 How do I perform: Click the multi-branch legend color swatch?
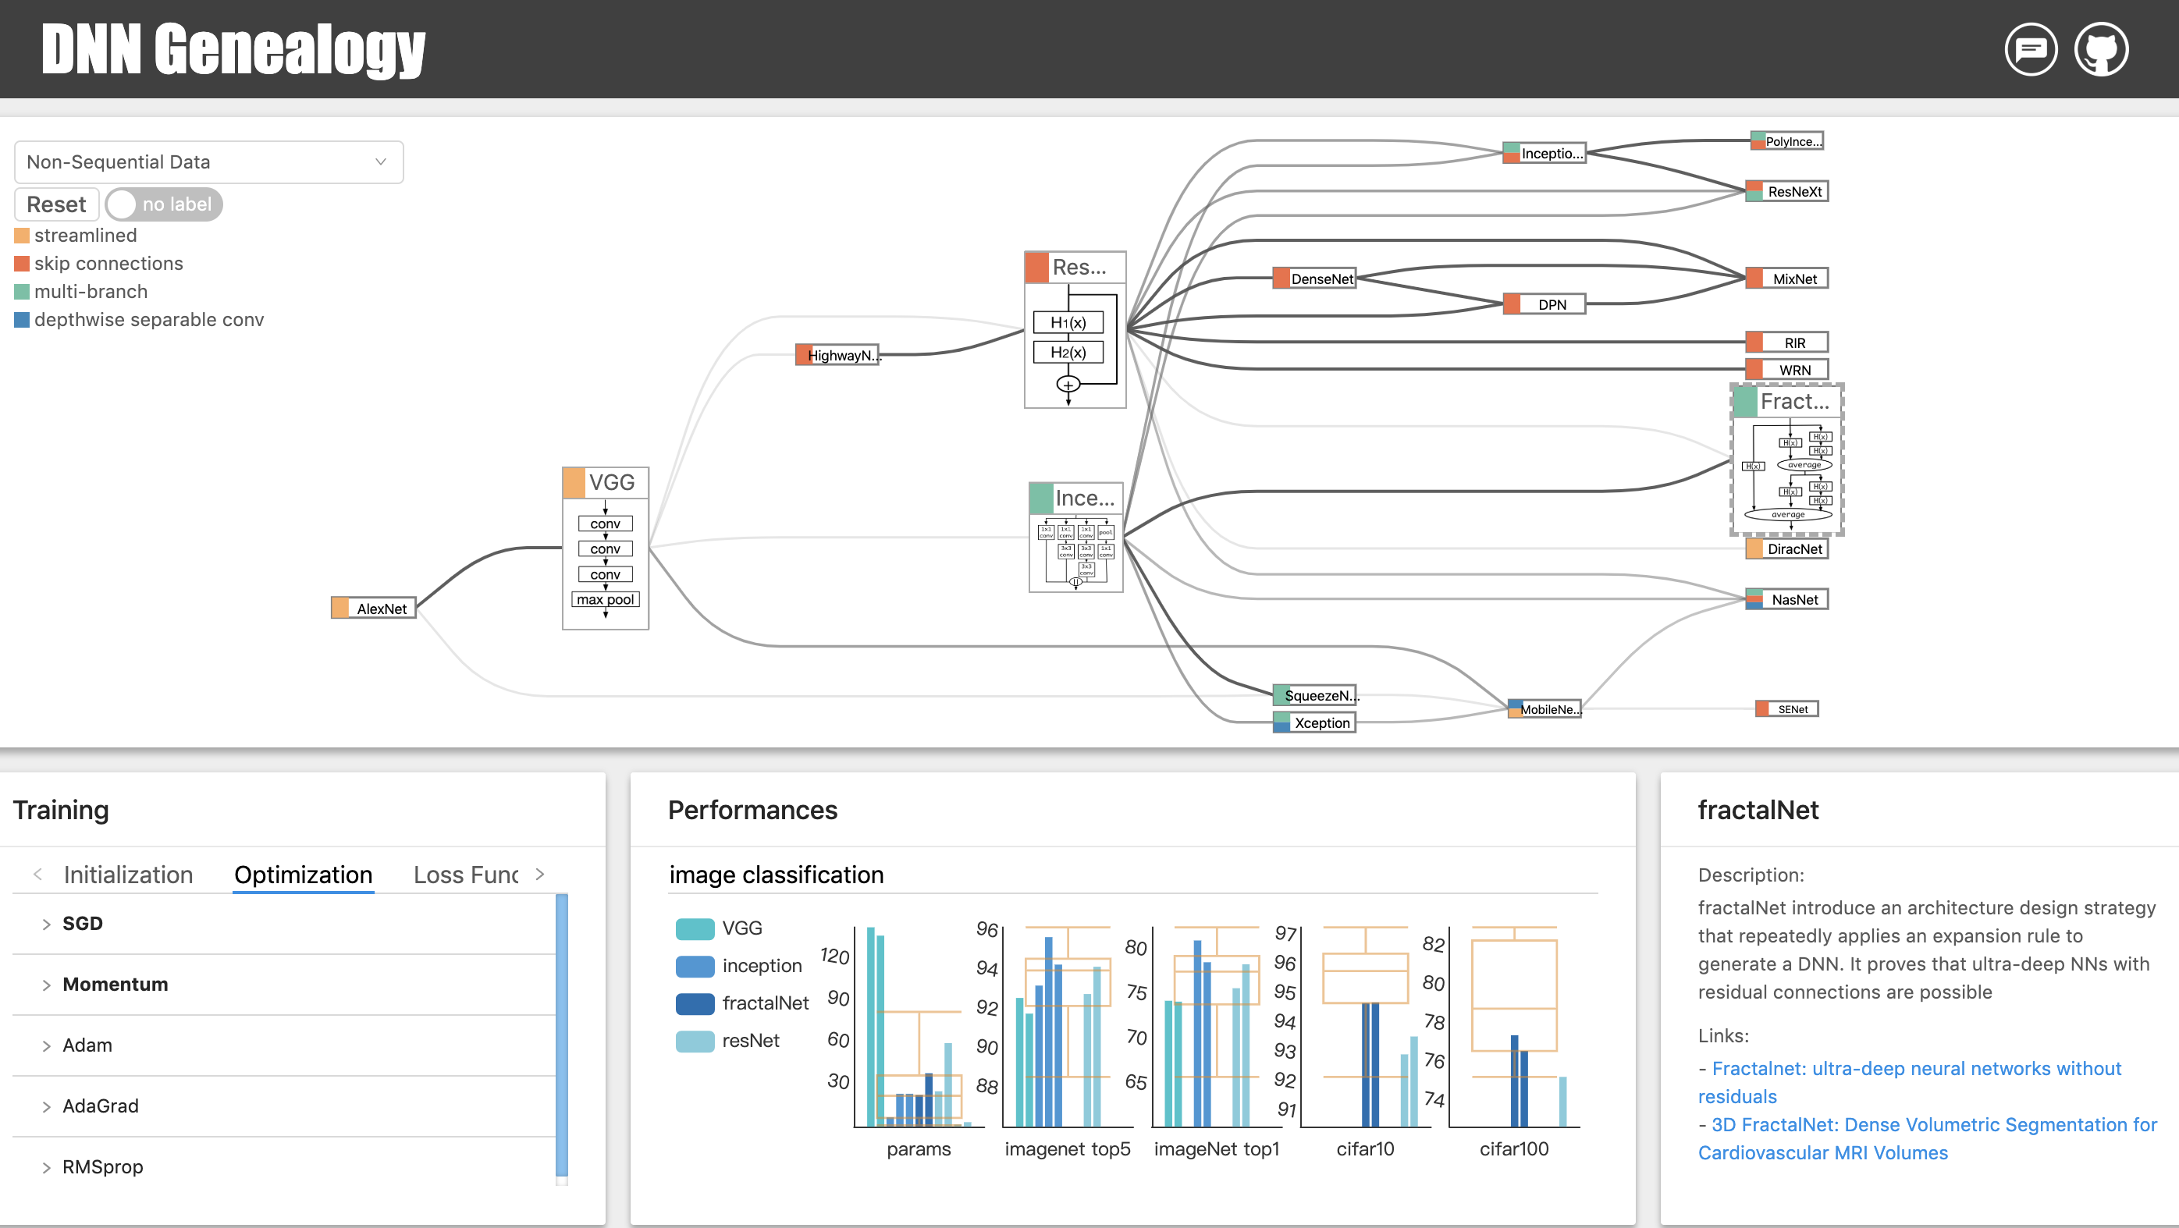point(22,291)
